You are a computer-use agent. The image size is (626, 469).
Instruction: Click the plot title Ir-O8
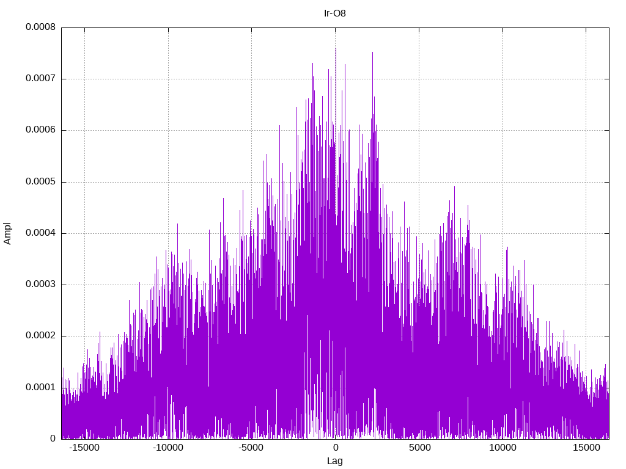(x=334, y=13)
